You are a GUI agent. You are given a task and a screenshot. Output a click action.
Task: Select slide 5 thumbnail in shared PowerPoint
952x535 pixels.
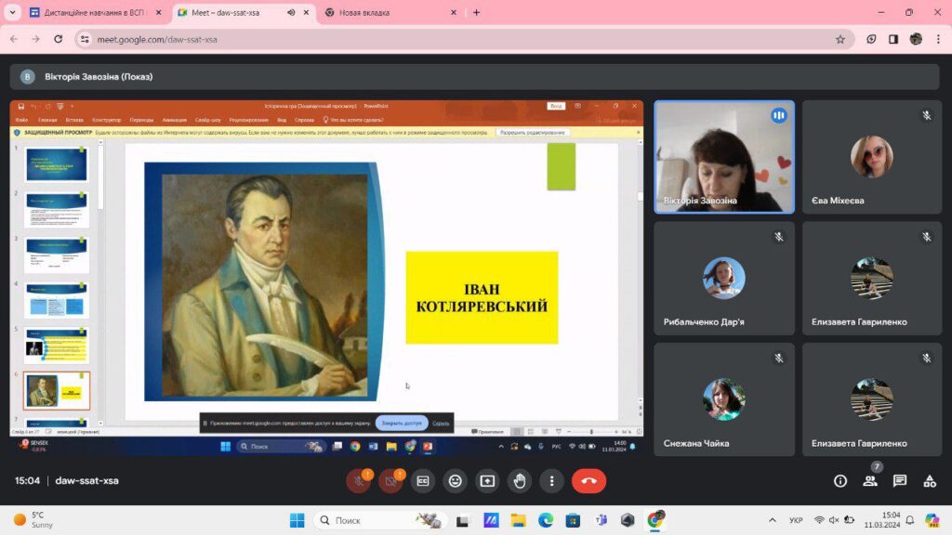coord(57,346)
